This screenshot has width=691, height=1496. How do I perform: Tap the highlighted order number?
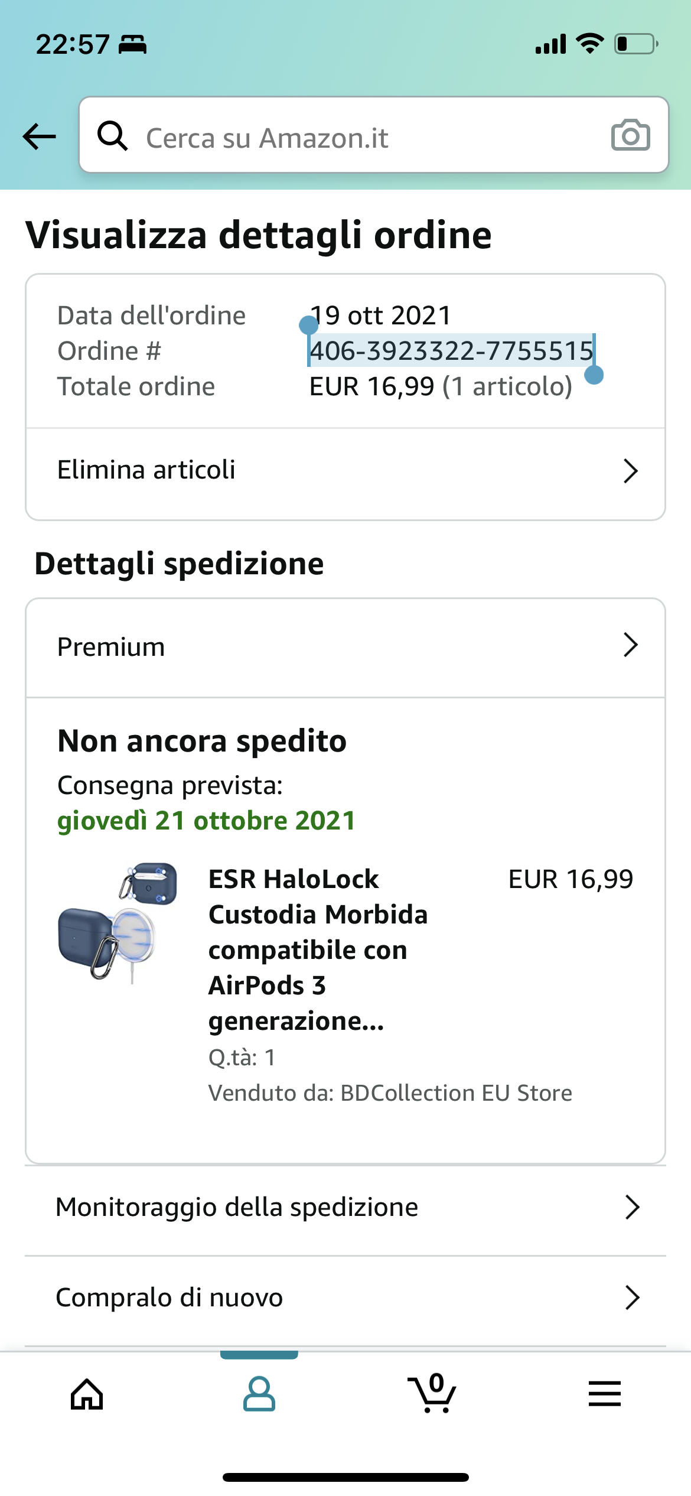point(451,351)
